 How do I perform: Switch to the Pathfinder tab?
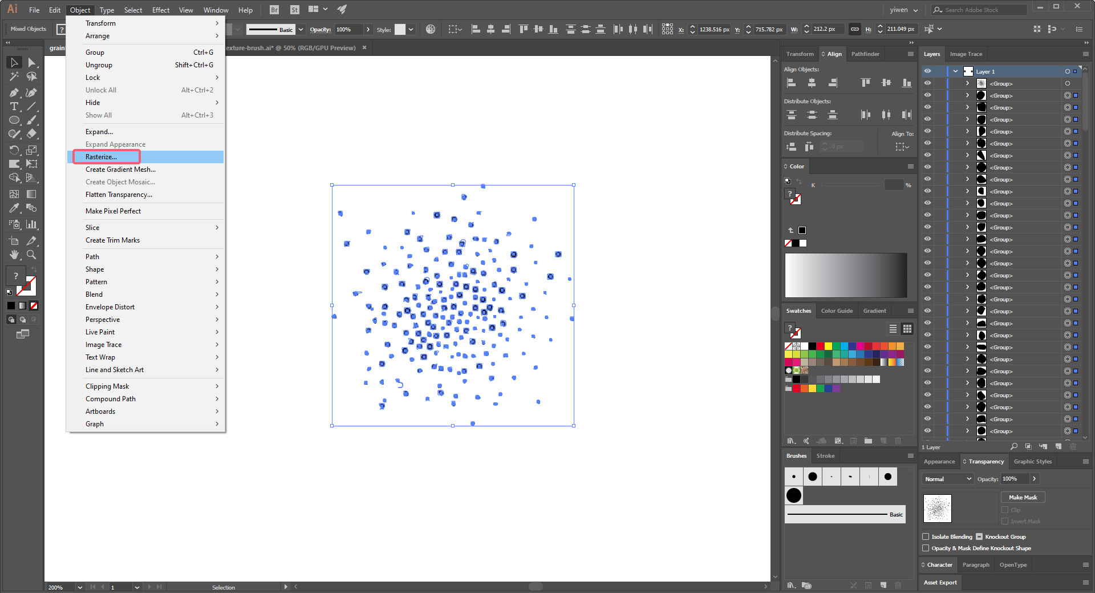point(865,54)
